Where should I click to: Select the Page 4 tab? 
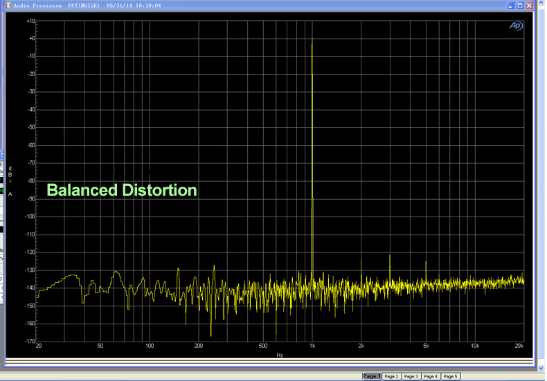click(431, 376)
